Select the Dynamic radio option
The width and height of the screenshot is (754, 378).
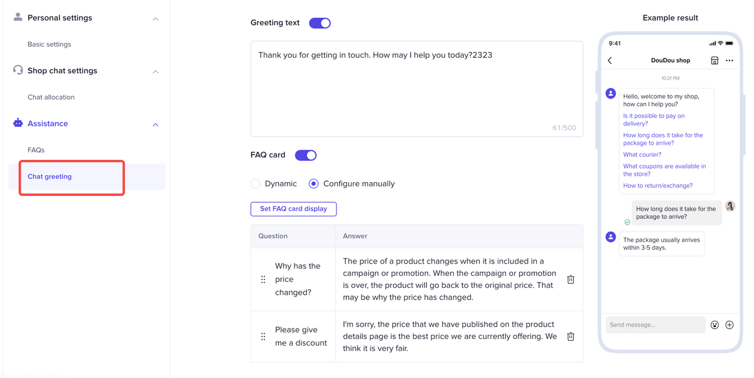[256, 184]
